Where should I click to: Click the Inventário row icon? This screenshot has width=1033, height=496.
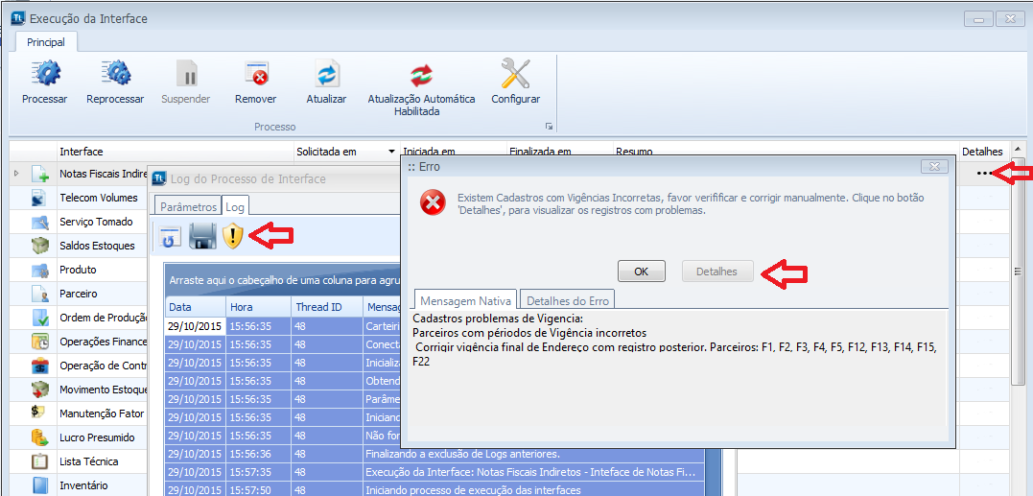point(40,485)
